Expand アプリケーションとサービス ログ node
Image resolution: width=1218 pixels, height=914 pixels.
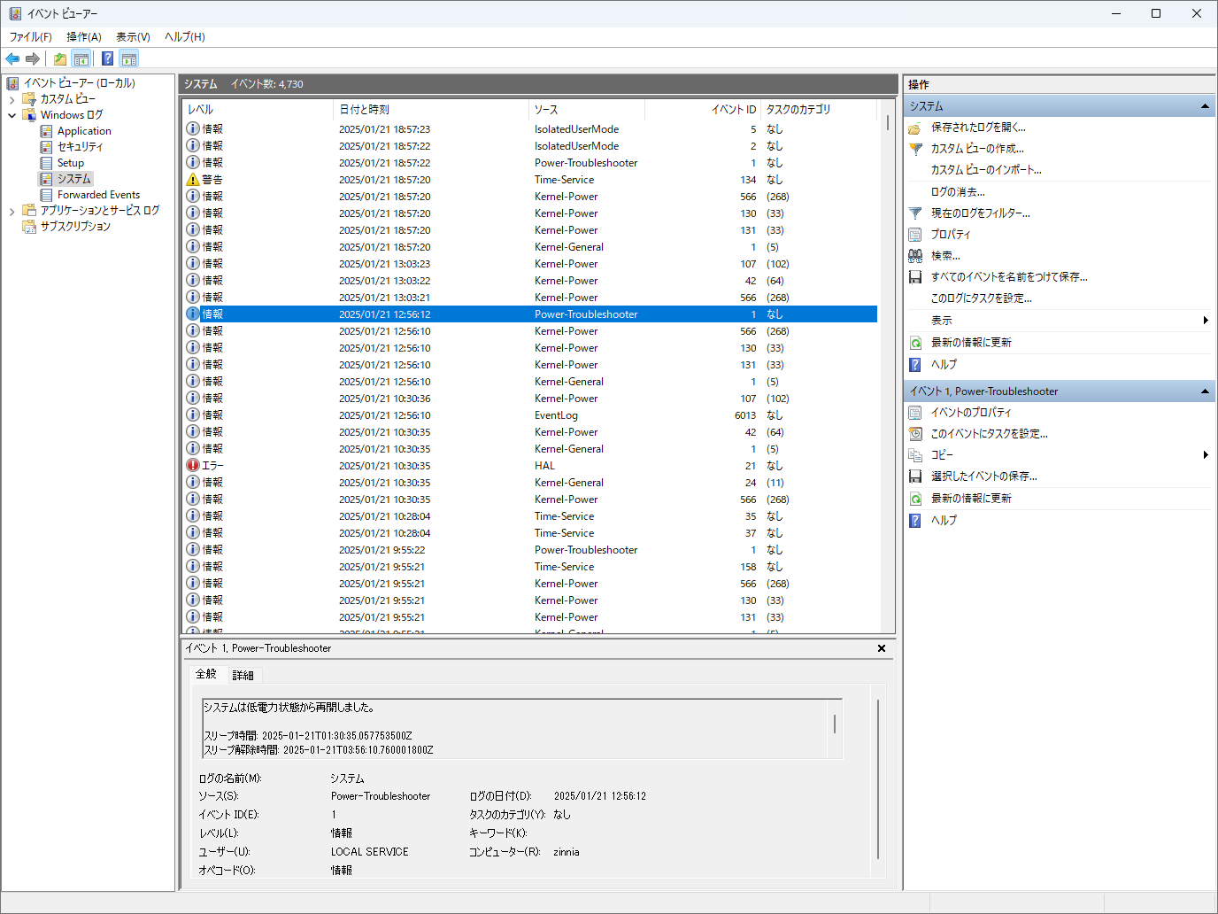pyautogui.click(x=12, y=211)
